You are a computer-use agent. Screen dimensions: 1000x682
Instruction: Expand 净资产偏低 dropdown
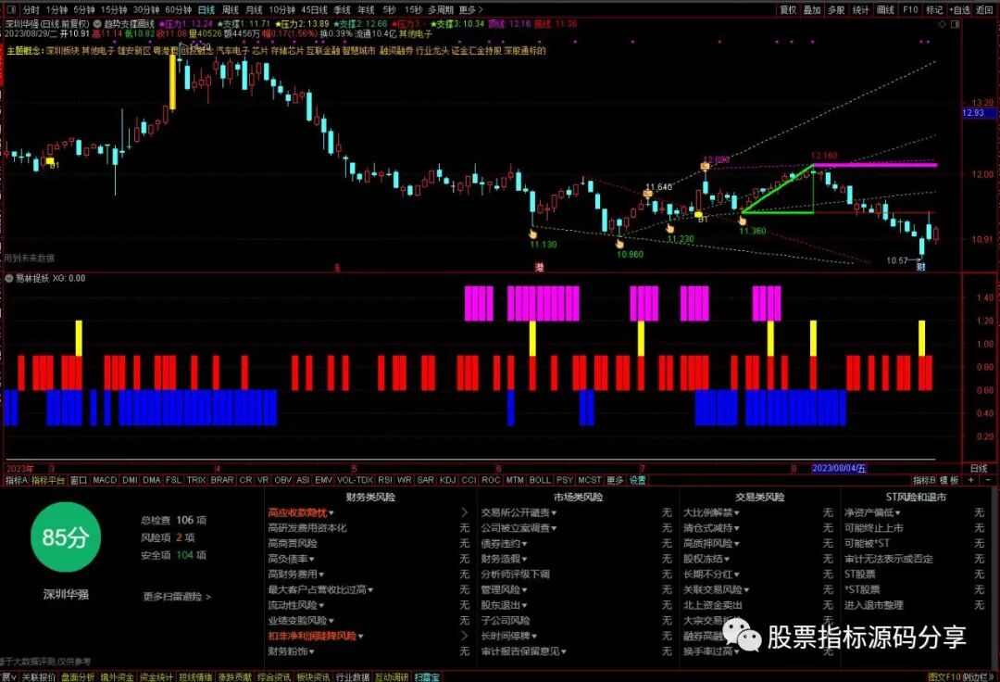pyautogui.click(x=897, y=513)
